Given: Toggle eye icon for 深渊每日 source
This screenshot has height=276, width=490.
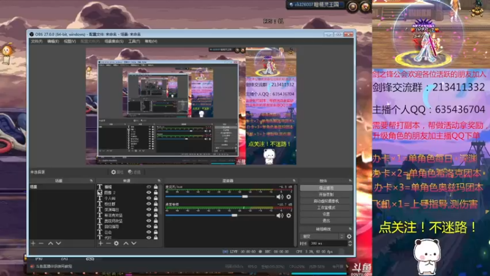Looking at the screenshot, I should coord(149,209).
